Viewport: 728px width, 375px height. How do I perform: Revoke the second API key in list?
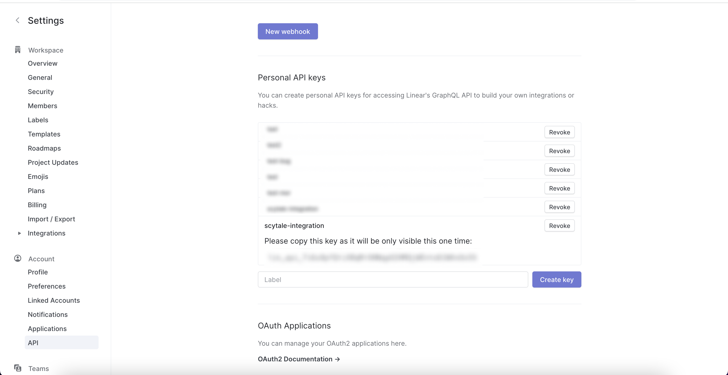(559, 151)
